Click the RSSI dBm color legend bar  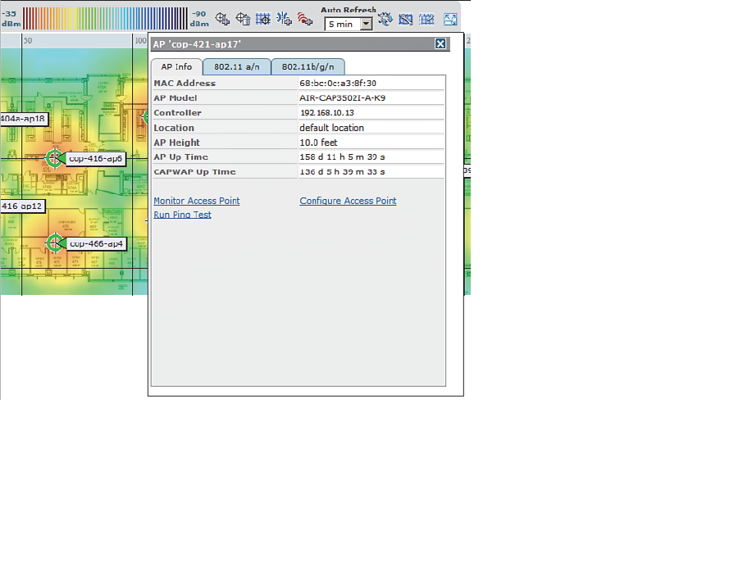pos(104,18)
